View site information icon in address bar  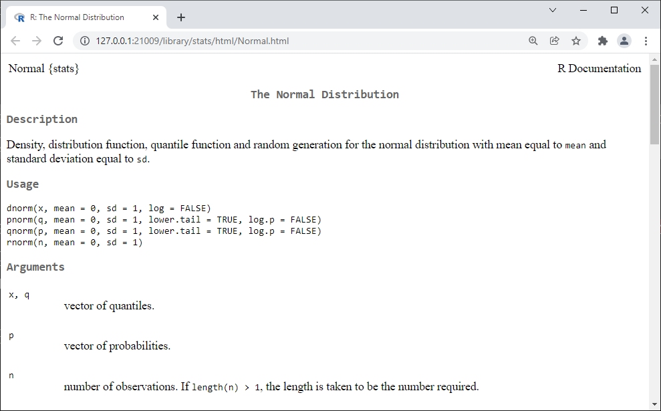[85, 41]
